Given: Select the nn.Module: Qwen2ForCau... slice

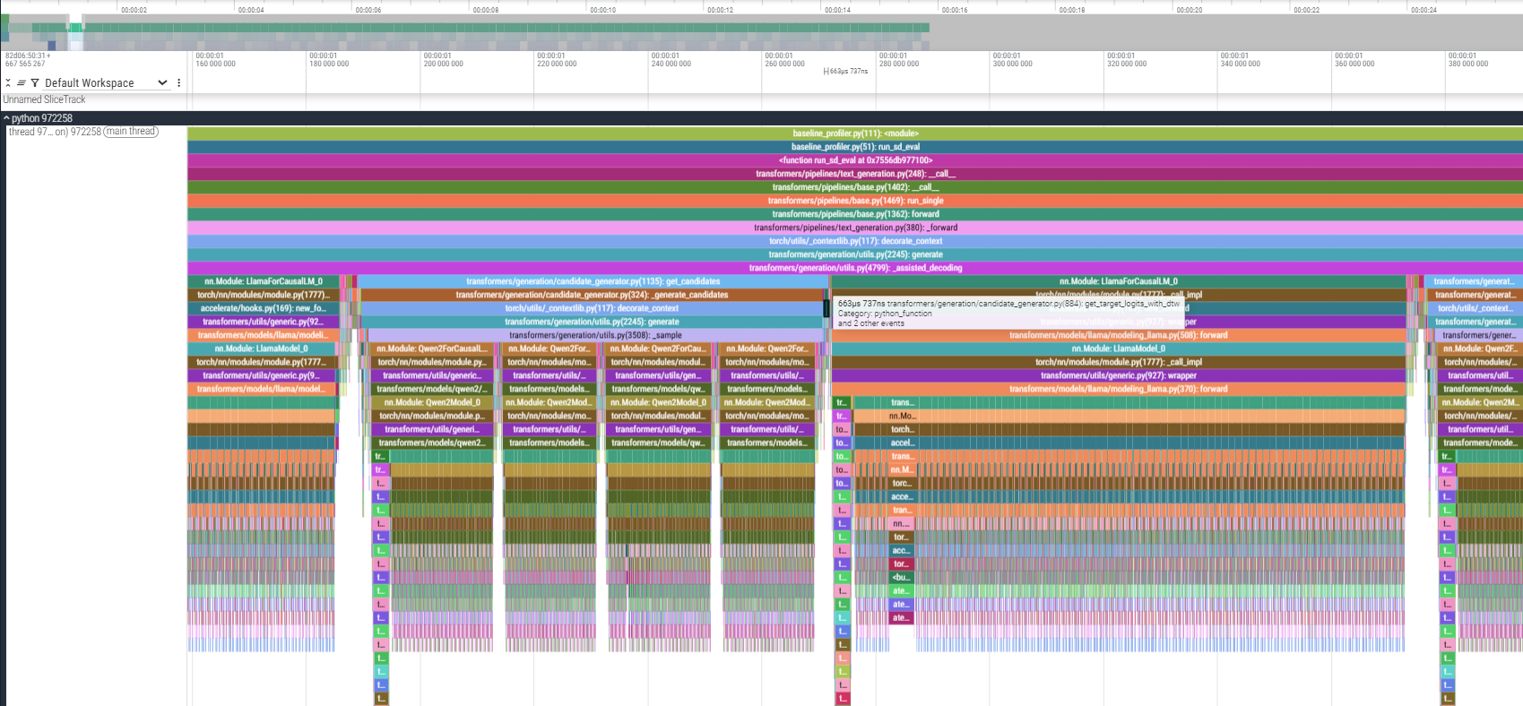Looking at the screenshot, I should click(x=659, y=349).
